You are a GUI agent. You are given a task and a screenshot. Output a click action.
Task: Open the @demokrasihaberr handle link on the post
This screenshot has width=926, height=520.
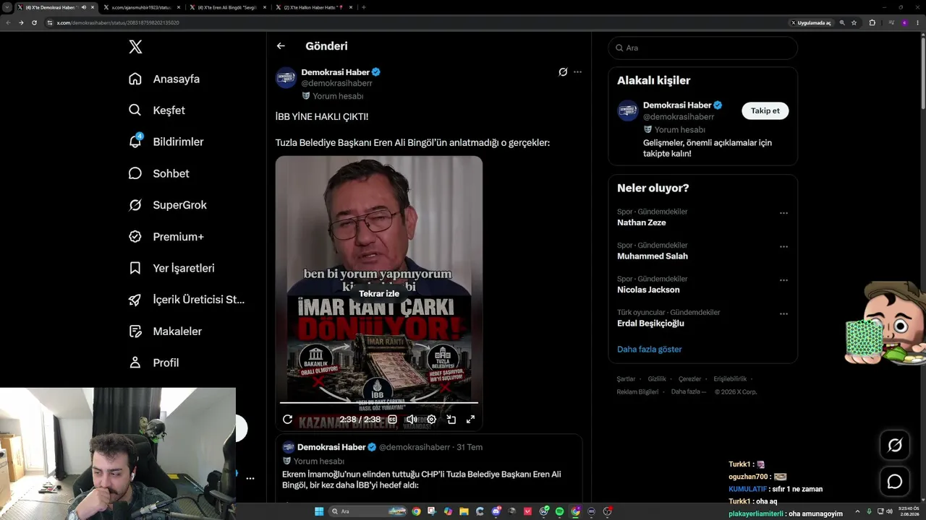[x=336, y=84]
